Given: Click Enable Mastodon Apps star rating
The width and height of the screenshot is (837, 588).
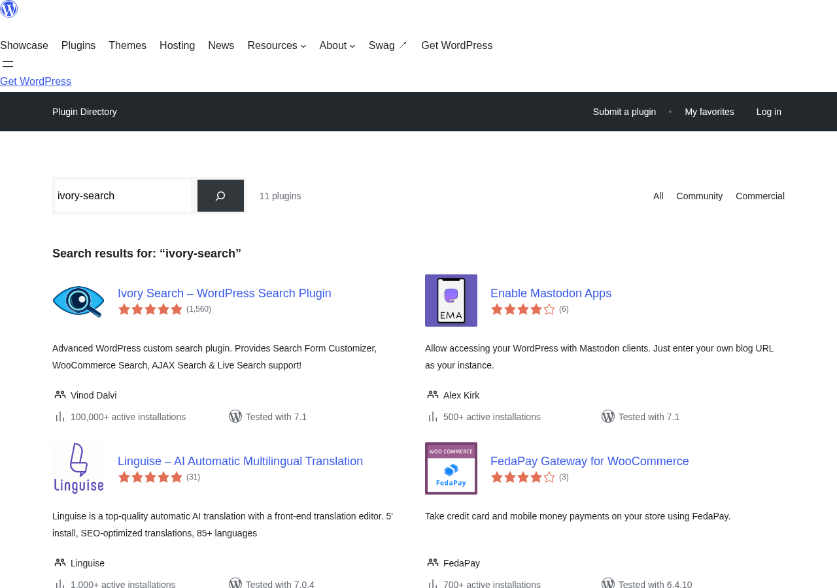Looking at the screenshot, I should [523, 309].
